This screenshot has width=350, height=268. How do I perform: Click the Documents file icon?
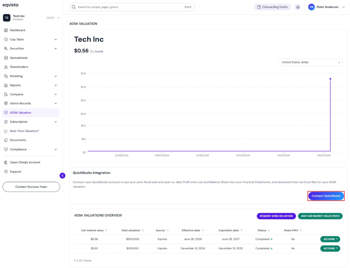6,140
